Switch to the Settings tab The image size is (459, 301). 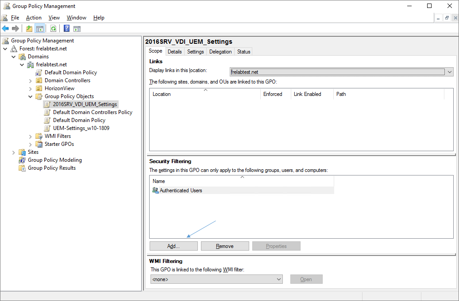[195, 52]
